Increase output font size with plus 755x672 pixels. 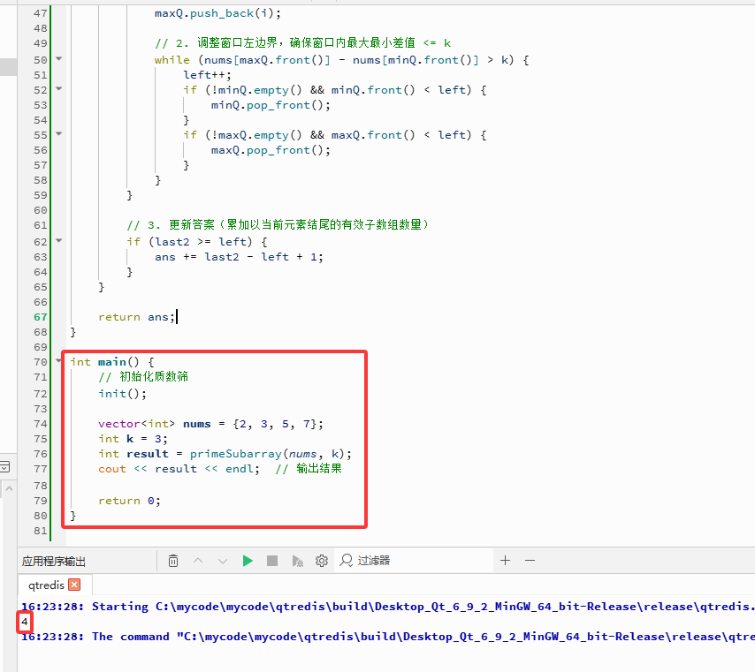tap(505, 561)
